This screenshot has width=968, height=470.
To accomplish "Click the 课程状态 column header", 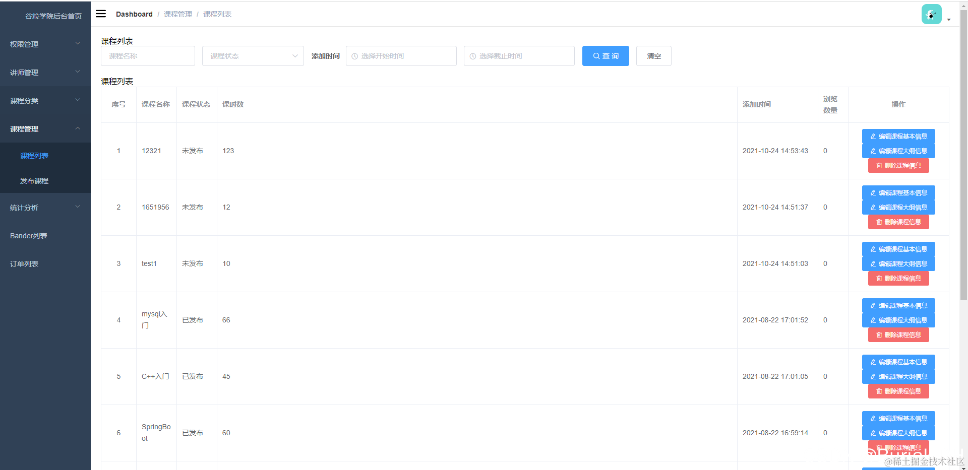I will 196,104.
